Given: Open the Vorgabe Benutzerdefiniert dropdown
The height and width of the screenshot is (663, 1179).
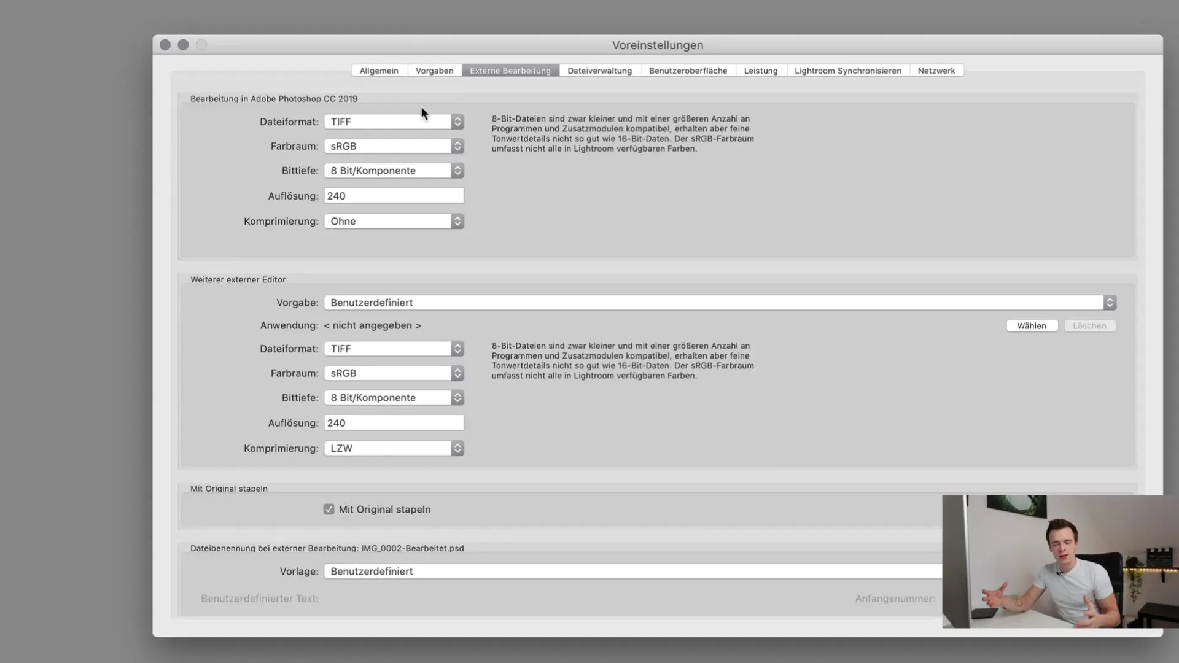Looking at the screenshot, I should pyautogui.click(x=720, y=303).
